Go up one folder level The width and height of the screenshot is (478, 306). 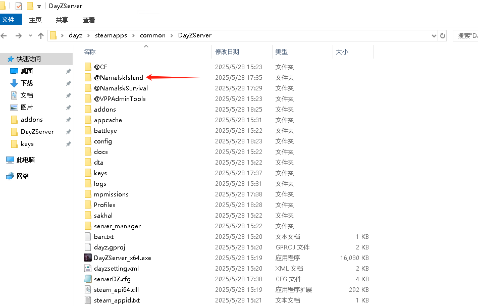click(x=41, y=36)
